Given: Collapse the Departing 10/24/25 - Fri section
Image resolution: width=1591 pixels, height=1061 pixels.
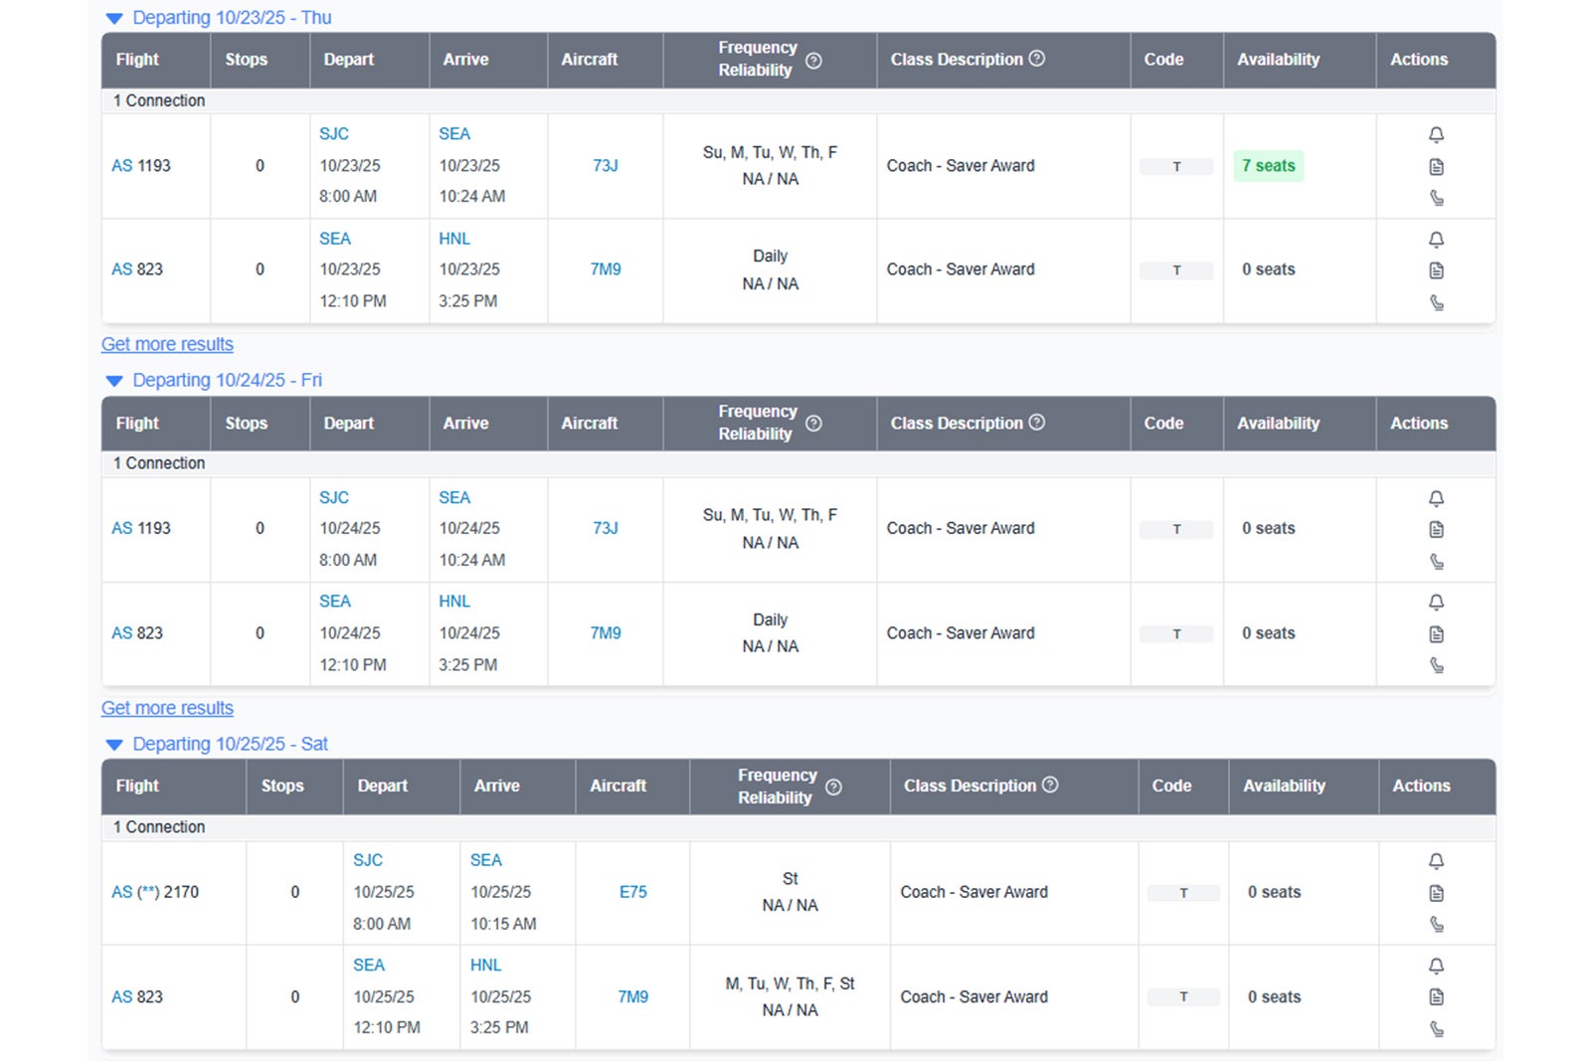Looking at the screenshot, I should (x=114, y=381).
